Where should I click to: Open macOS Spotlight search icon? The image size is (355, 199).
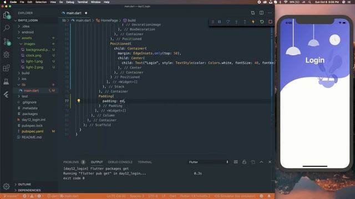[310, 2]
